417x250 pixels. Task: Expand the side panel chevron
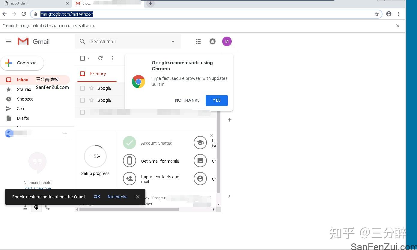pos(229,196)
